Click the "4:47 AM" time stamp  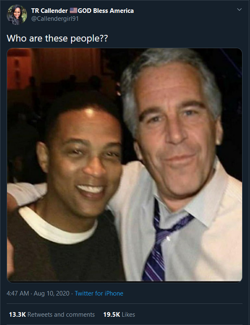click(17, 293)
